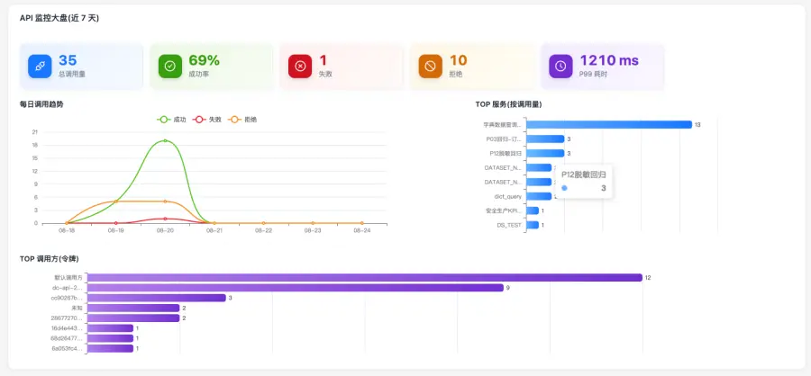Toggle the 拒绝 series in chart legend

(242, 120)
